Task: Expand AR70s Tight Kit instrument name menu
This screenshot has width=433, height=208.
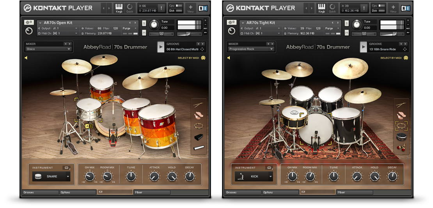Action: (x=243, y=23)
